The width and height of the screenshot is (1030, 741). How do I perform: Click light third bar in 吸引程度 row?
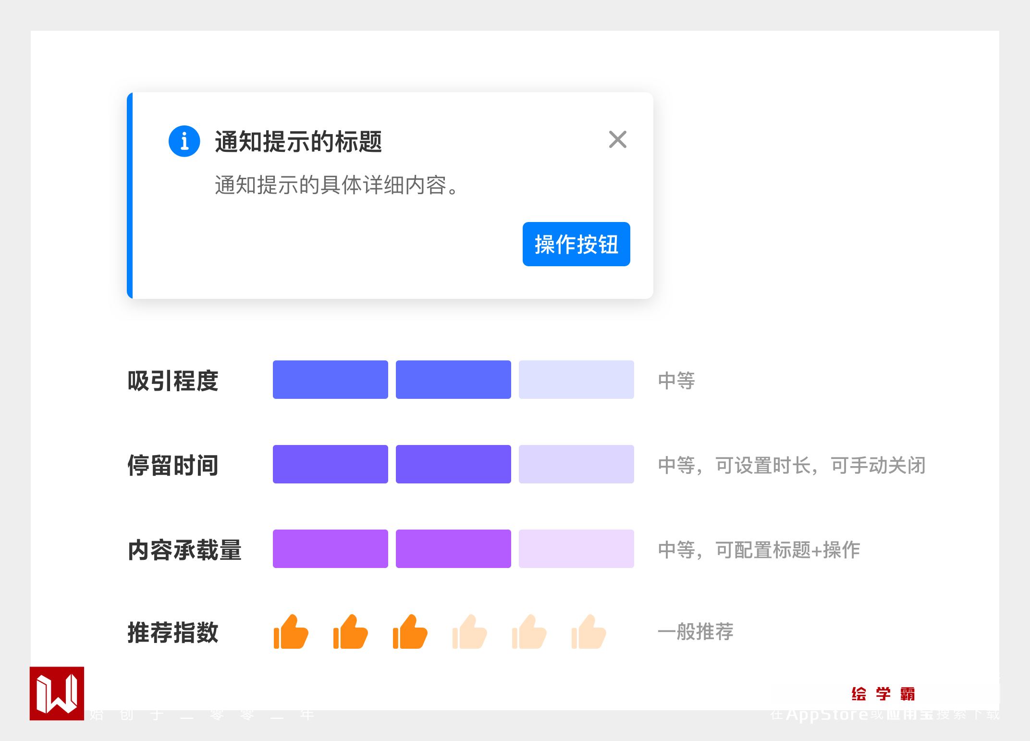click(576, 380)
